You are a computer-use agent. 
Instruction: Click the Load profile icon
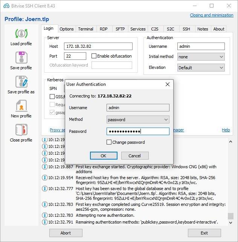tap(21, 33)
